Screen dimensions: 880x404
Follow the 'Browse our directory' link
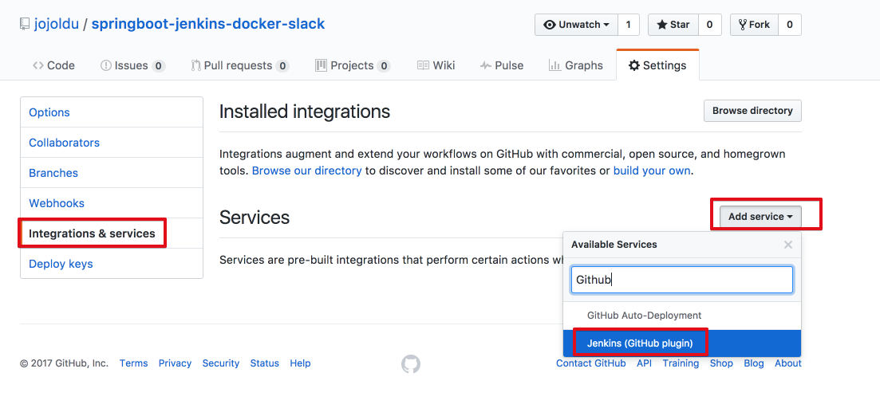(306, 171)
